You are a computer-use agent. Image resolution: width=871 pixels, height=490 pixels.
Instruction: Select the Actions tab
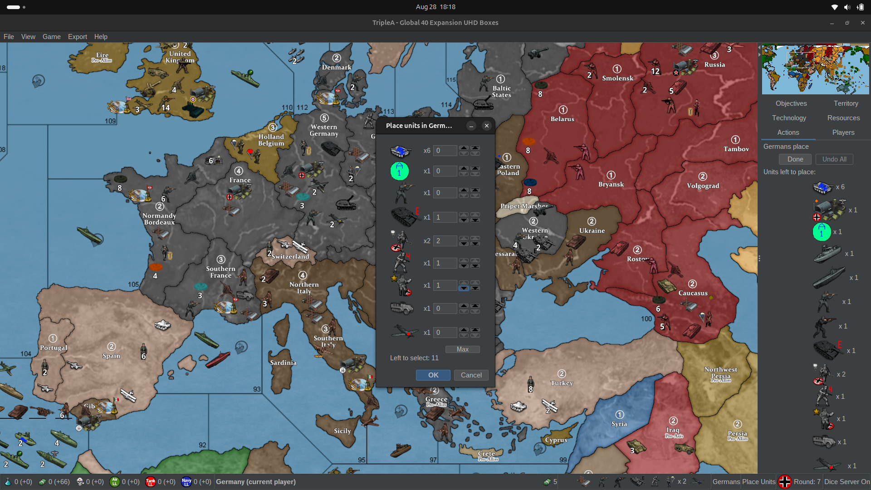(x=788, y=132)
